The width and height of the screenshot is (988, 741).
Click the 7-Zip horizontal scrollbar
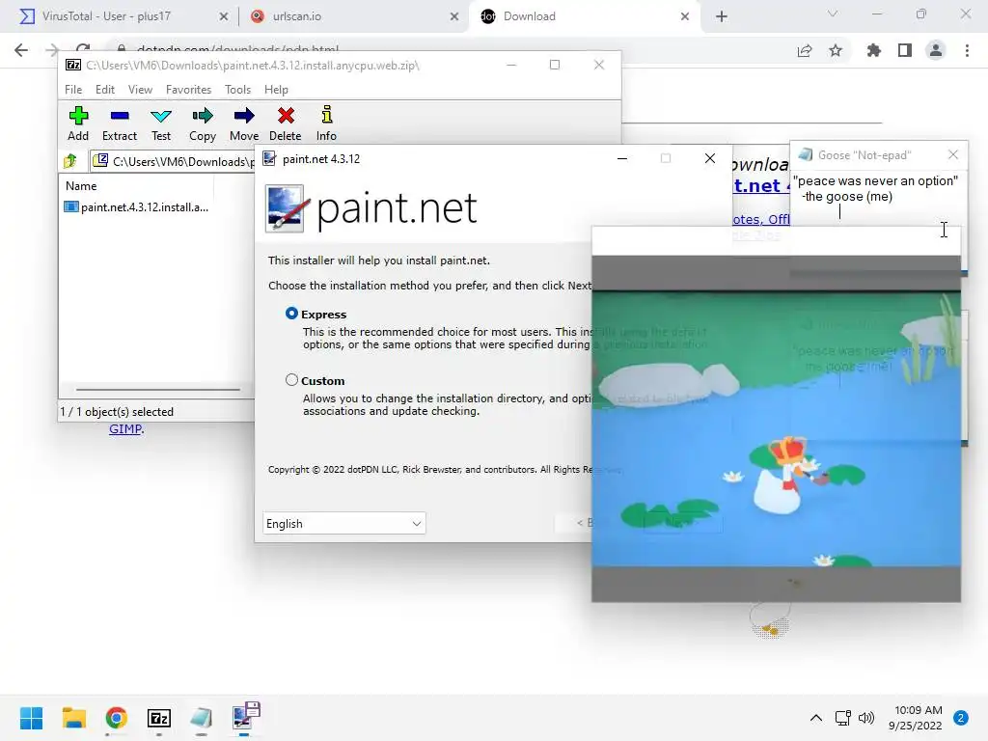pyautogui.click(x=157, y=390)
